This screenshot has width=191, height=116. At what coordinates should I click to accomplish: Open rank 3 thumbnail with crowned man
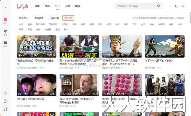point(122,46)
